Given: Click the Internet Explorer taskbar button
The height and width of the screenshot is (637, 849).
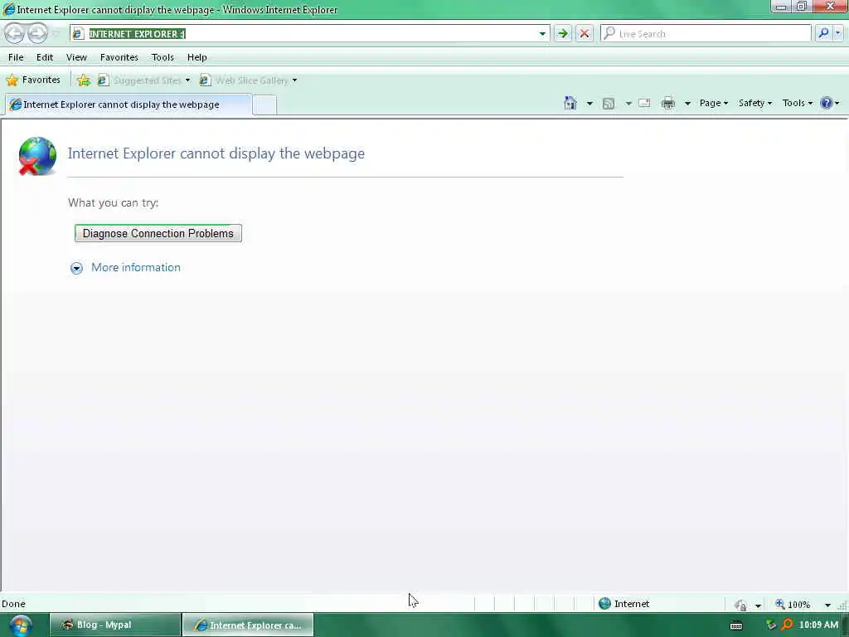Looking at the screenshot, I should click(x=248, y=625).
